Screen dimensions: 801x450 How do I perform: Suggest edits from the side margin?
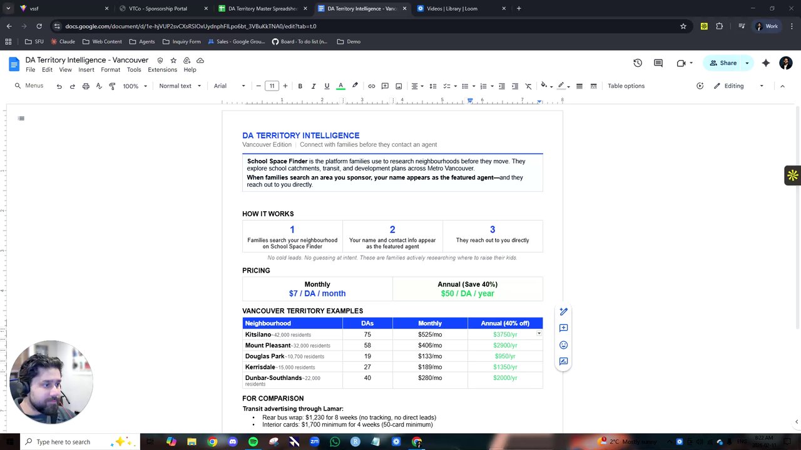[563, 361]
